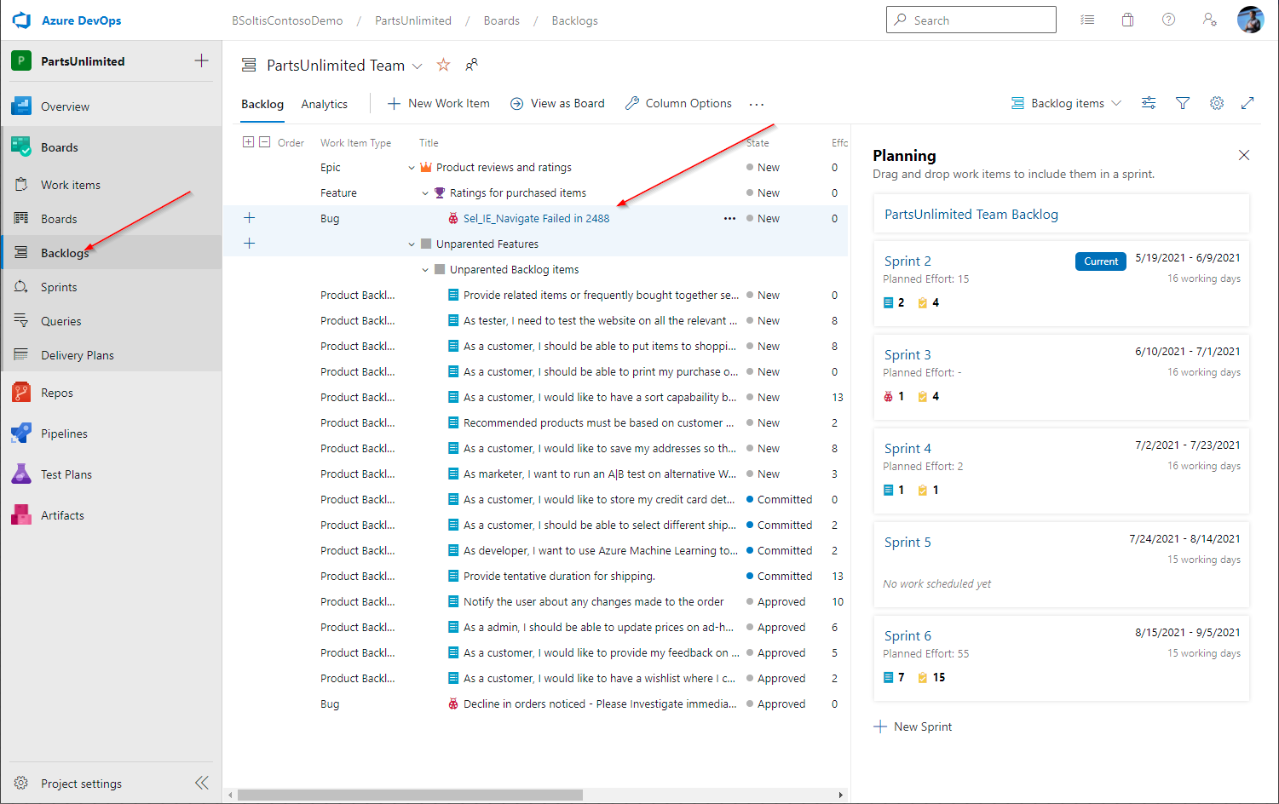Screen dimensions: 1279x804
Task: Open the marketplace shopping bag icon
Action: tap(1127, 20)
